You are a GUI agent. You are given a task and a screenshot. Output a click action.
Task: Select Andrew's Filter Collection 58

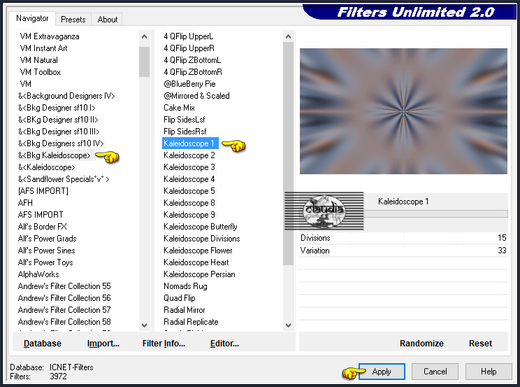(x=64, y=322)
